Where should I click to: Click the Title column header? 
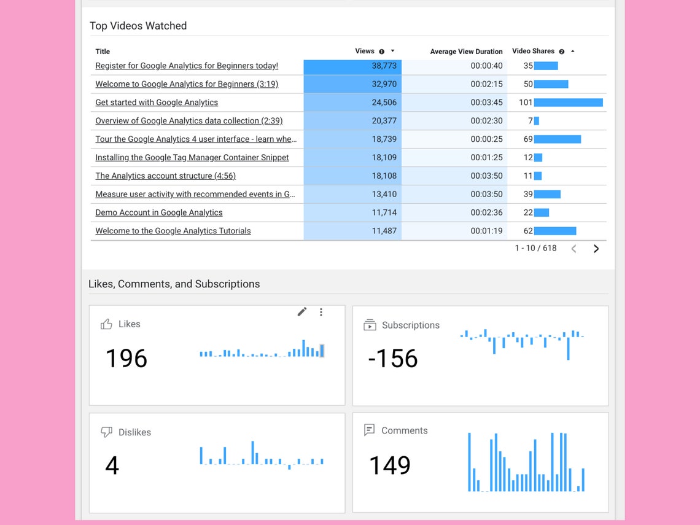103,52
